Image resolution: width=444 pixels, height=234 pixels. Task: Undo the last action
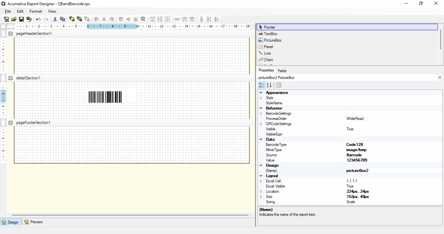click(38, 19)
